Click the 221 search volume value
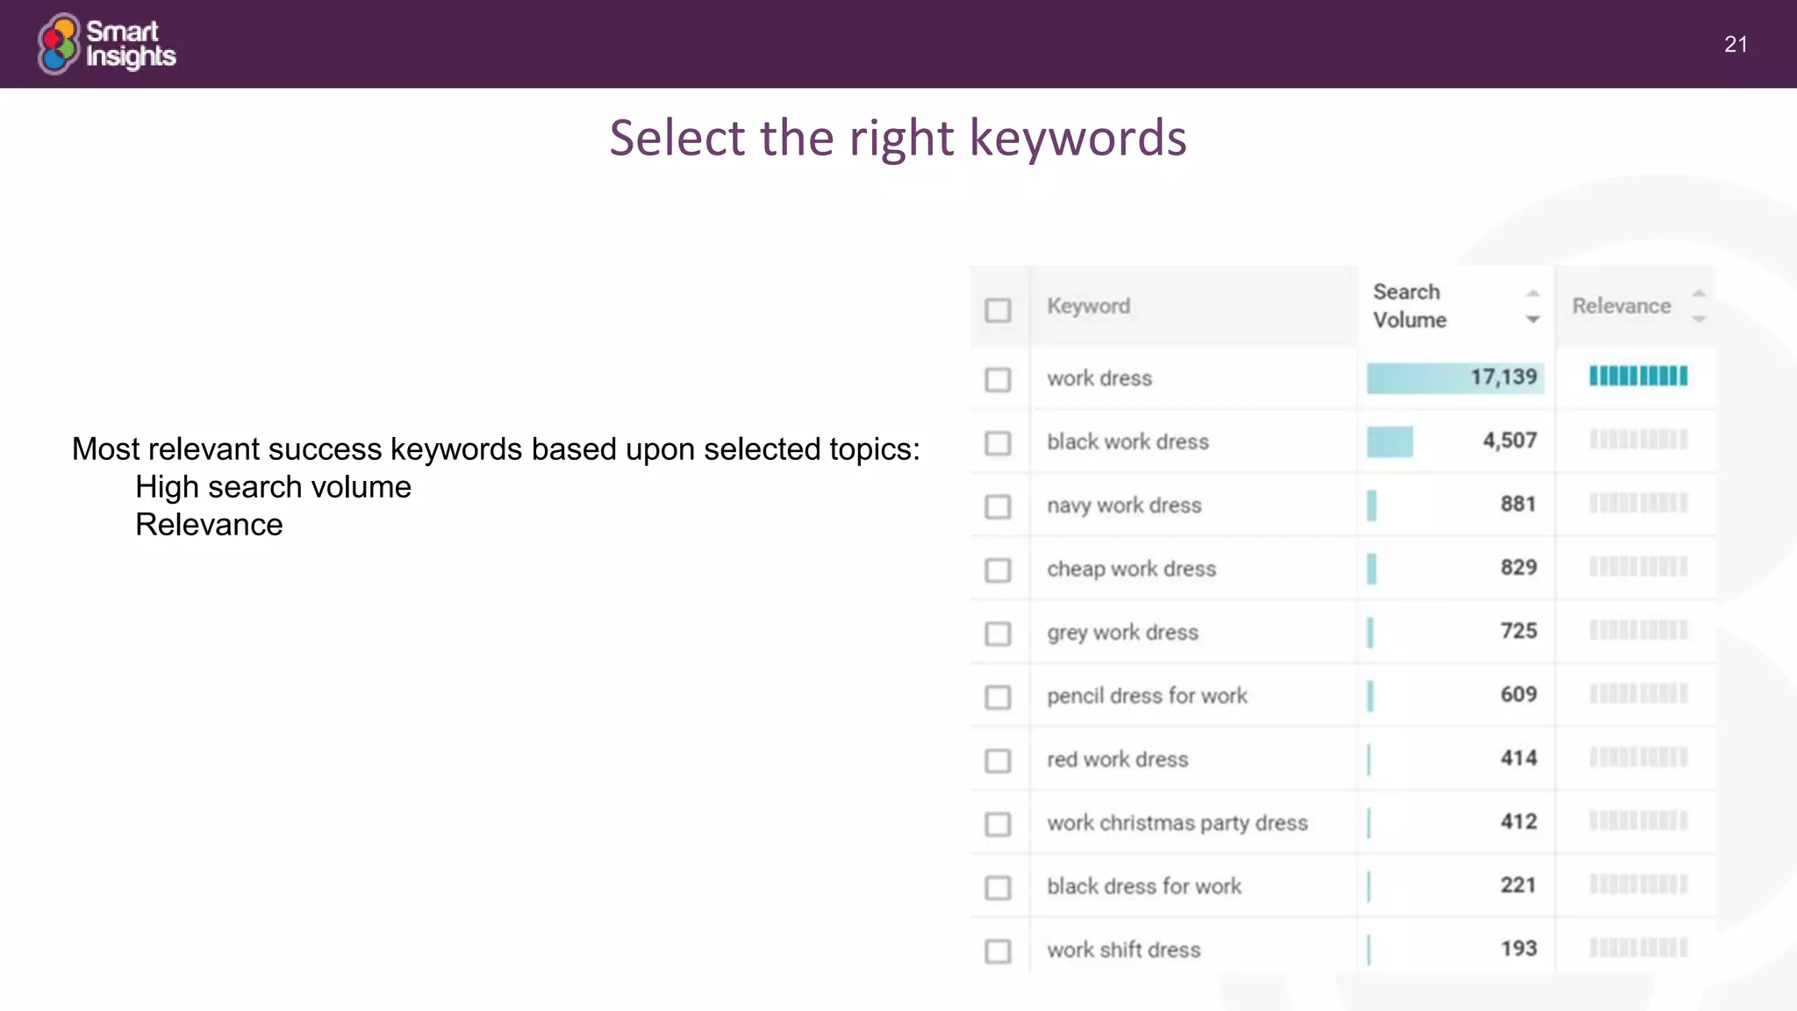1797x1011 pixels. [x=1518, y=885]
